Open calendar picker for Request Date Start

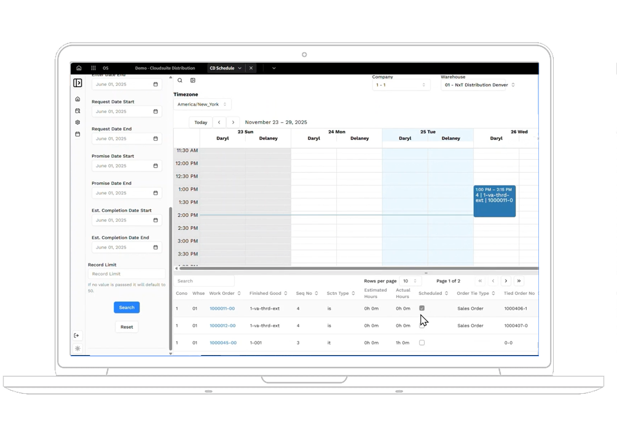pos(155,112)
